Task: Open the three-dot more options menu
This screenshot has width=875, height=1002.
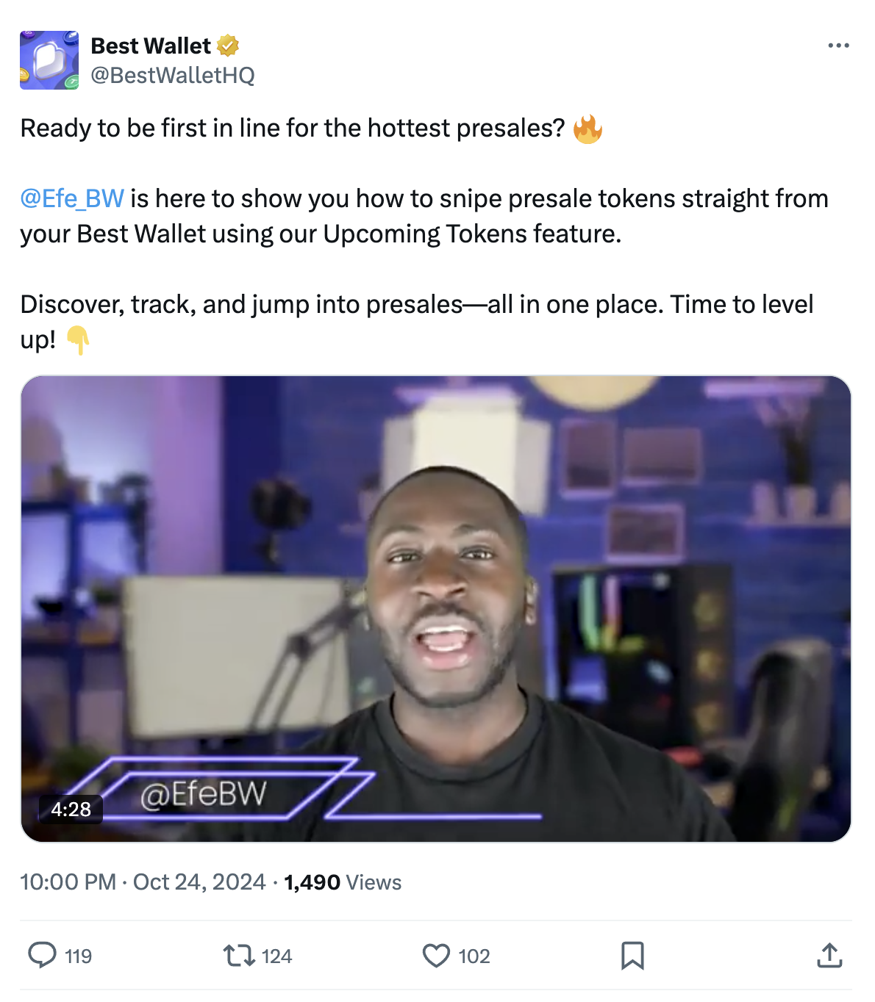Action: [838, 46]
